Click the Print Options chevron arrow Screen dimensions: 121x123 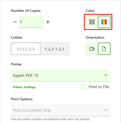coord(106,110)
